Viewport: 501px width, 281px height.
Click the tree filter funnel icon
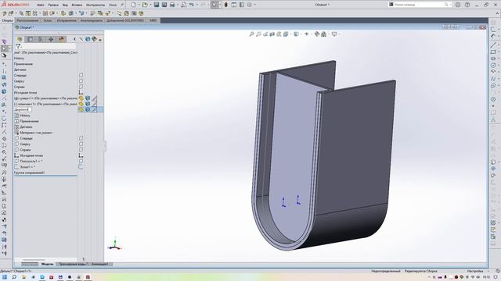tap(18, 47)
